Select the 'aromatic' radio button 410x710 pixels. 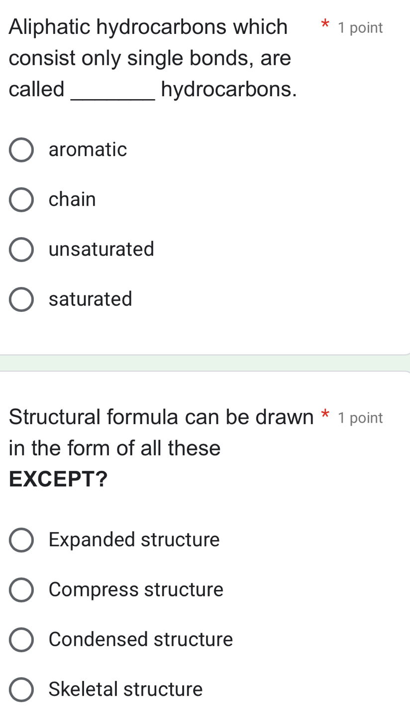[x=21, y=150]
